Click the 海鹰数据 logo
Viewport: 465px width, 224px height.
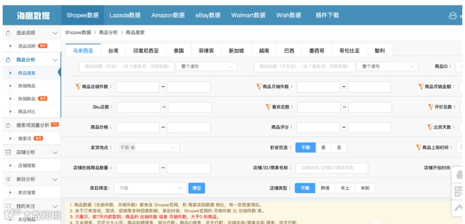(x=33, y=16)
